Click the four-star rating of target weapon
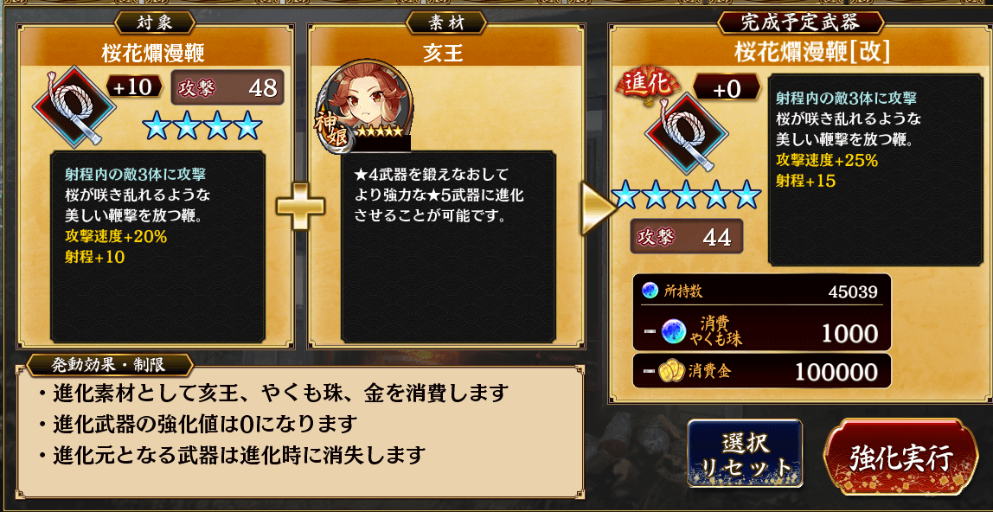The width and height of the screenshot is (993, 512). click(202, 125)
